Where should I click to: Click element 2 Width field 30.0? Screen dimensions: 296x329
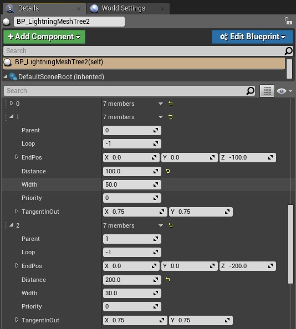coord(132,293)
